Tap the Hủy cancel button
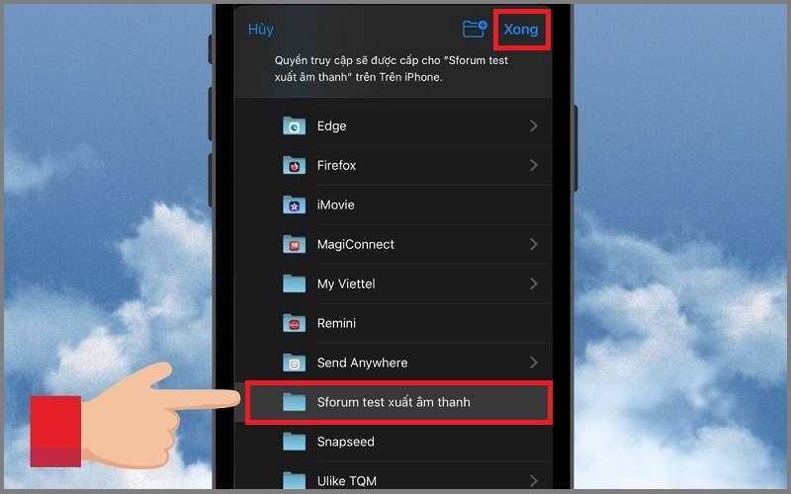Image resolution: width=791 pixels, height=494 pixels. [x=261, y=30]
